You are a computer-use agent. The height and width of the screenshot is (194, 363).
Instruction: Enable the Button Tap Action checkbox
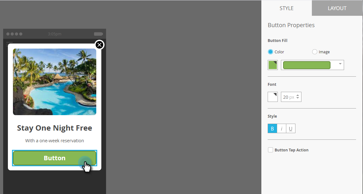[271, 150]
